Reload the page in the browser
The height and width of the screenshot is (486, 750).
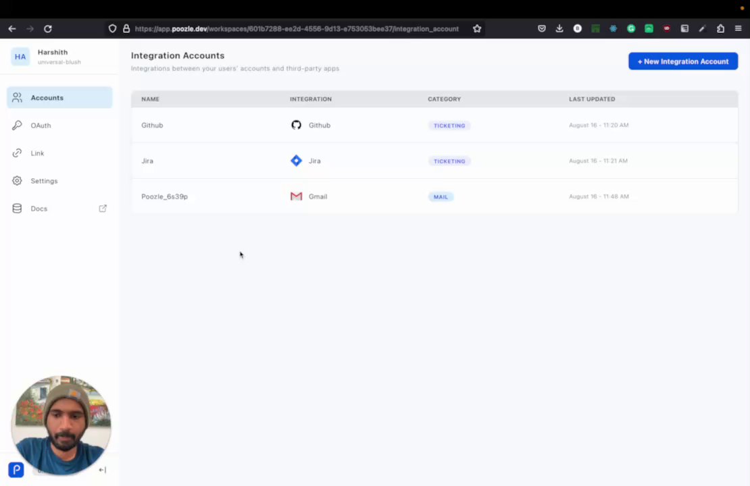point(48,29)
